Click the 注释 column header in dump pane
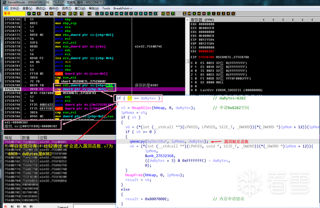Viewport: 320px width, 208px height. 77,138
